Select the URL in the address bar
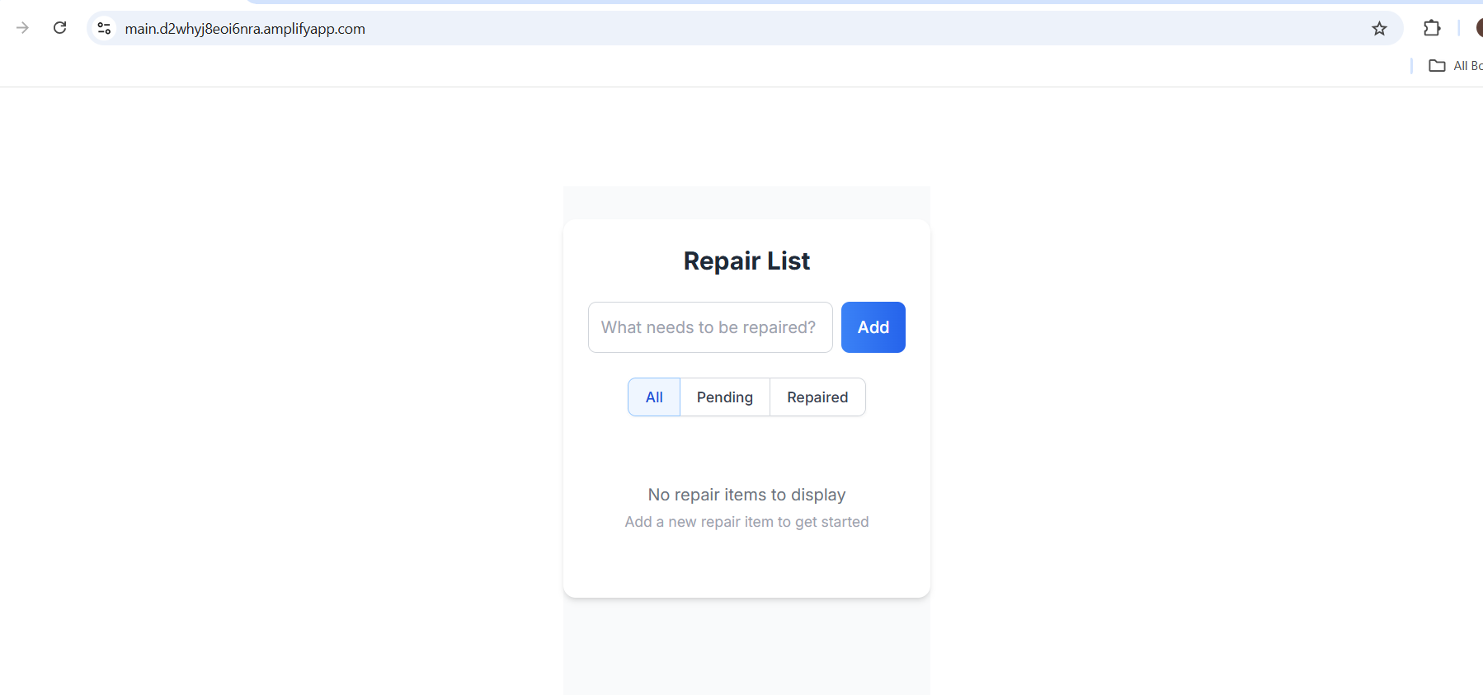The width and height of the screenshot is (1483, 695). point(245,29)
